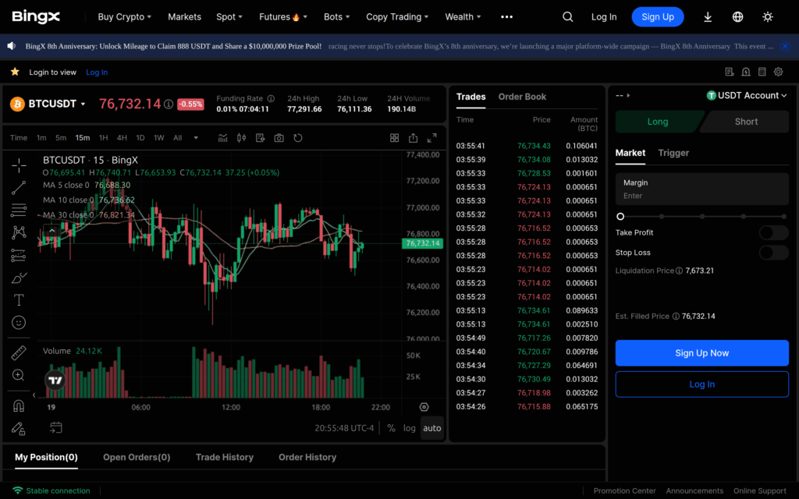Share the chart via share icon

point(413,138)
